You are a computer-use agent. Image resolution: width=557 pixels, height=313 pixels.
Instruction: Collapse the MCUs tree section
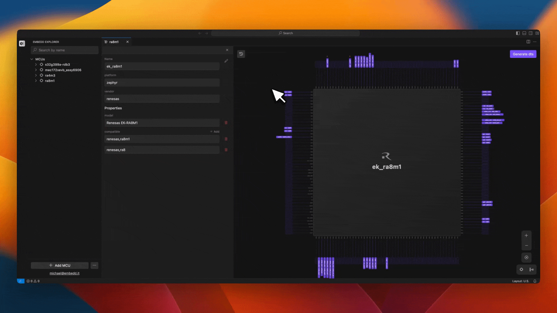32,59
